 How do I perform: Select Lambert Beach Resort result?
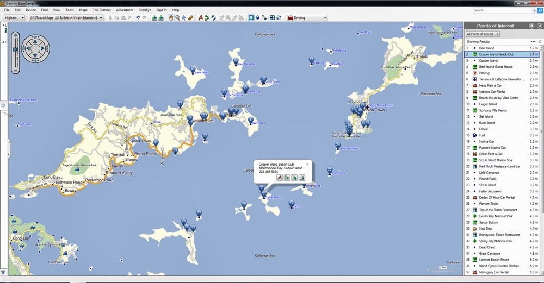(x=502, y=260)
